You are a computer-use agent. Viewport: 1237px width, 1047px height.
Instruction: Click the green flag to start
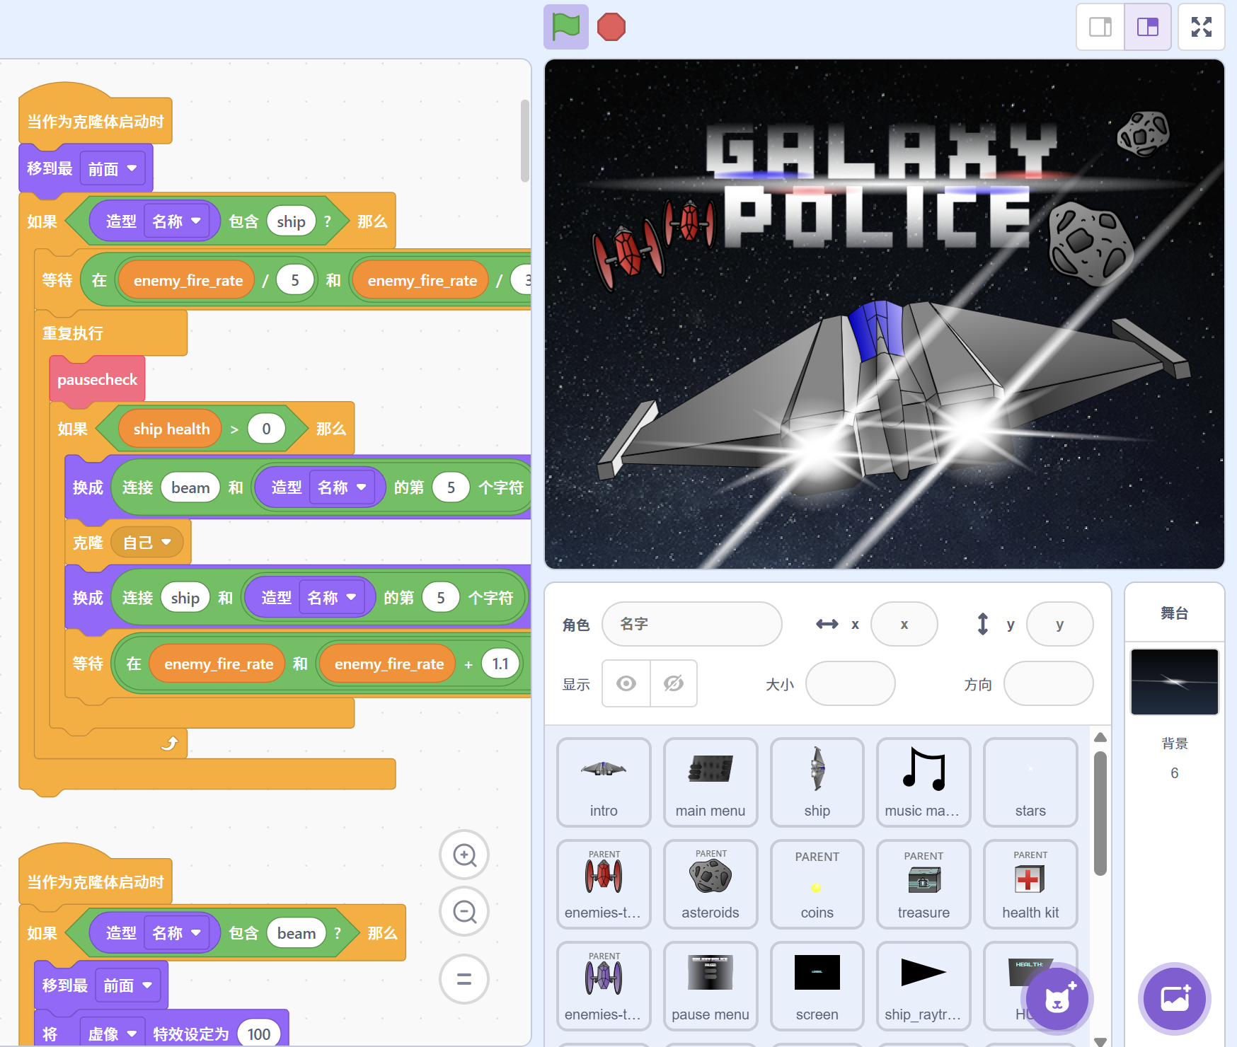click(x=566, y=27)
